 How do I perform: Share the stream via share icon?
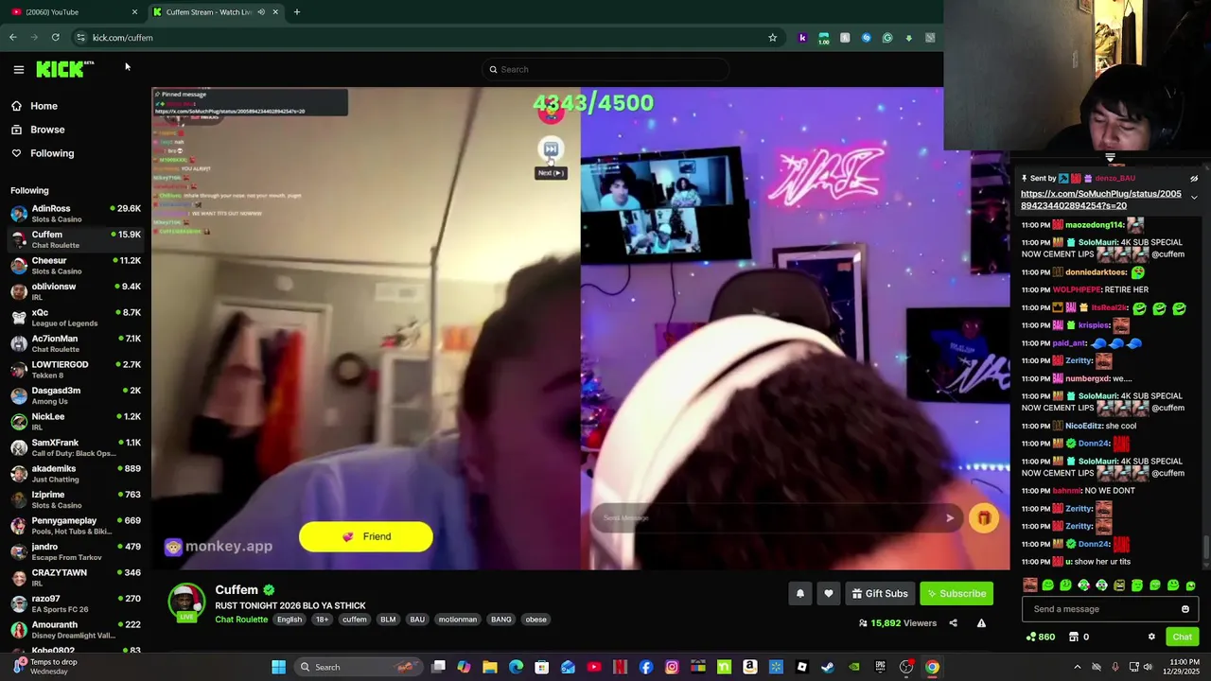pyautogui.click(x=953, y=623)
